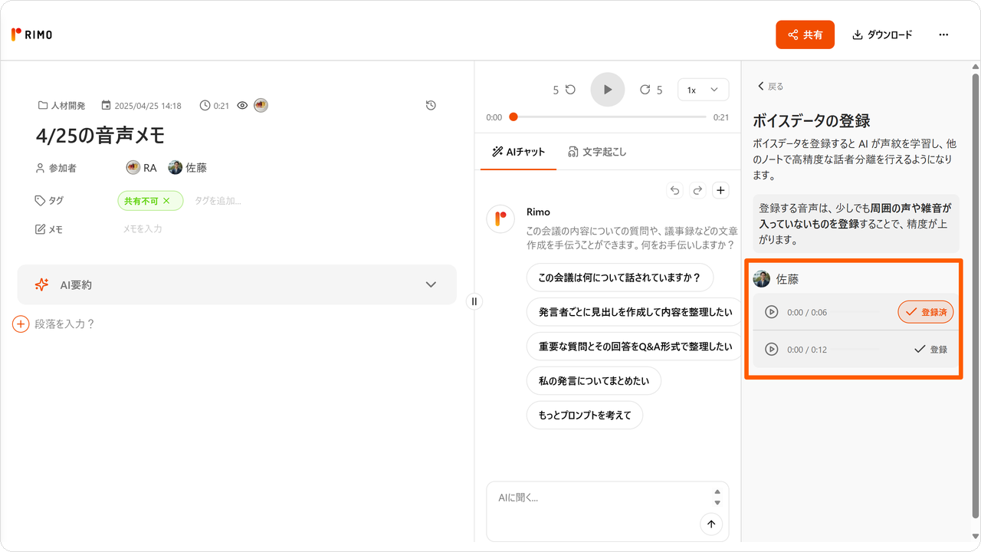Click the メモを入力 field
The image size is (981, 552).
(143, 228)
